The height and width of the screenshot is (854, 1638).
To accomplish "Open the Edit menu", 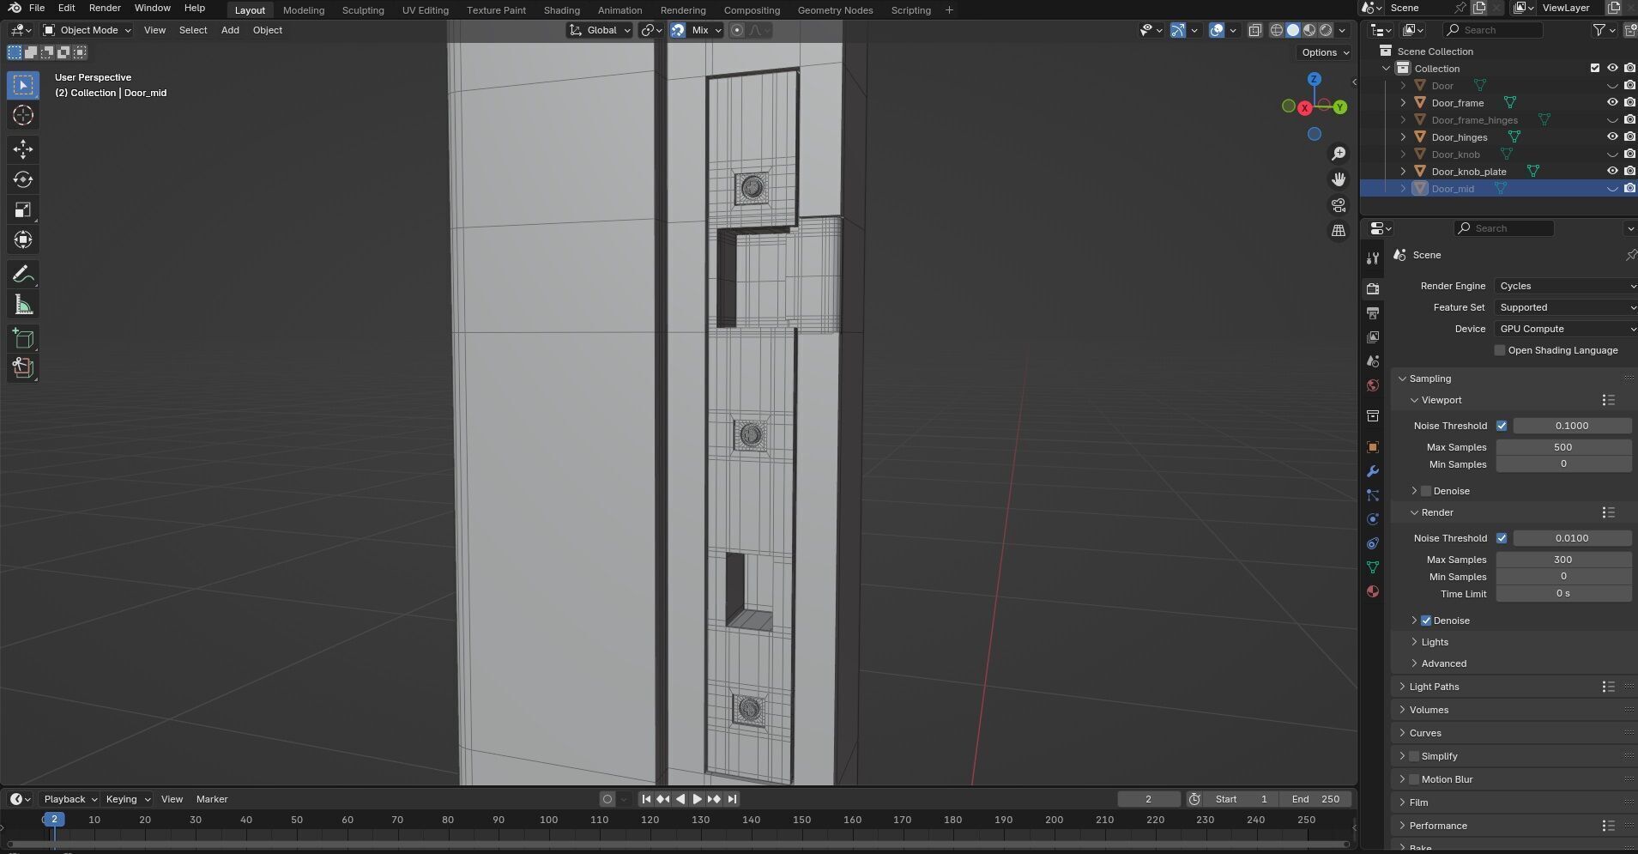I will click(x=66, y=8).
